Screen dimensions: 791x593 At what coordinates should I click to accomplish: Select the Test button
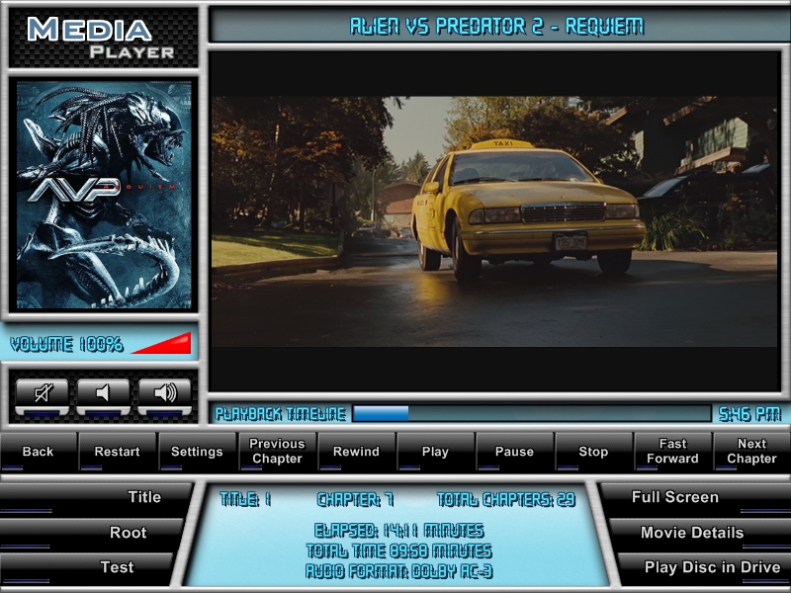click(x=86, y=567)
